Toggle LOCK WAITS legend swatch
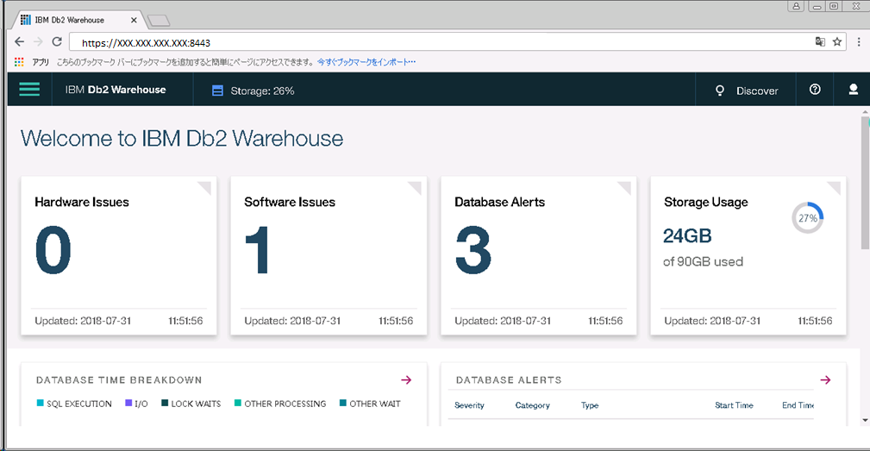 [165, 404]
